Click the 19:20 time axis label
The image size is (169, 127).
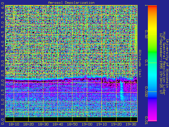point(116,124)
